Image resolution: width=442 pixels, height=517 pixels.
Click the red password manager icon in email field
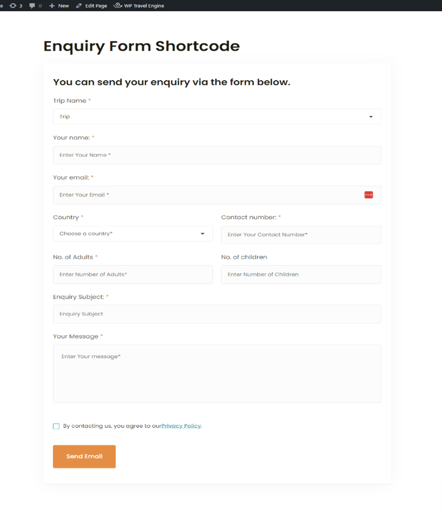tap(368, 195)
